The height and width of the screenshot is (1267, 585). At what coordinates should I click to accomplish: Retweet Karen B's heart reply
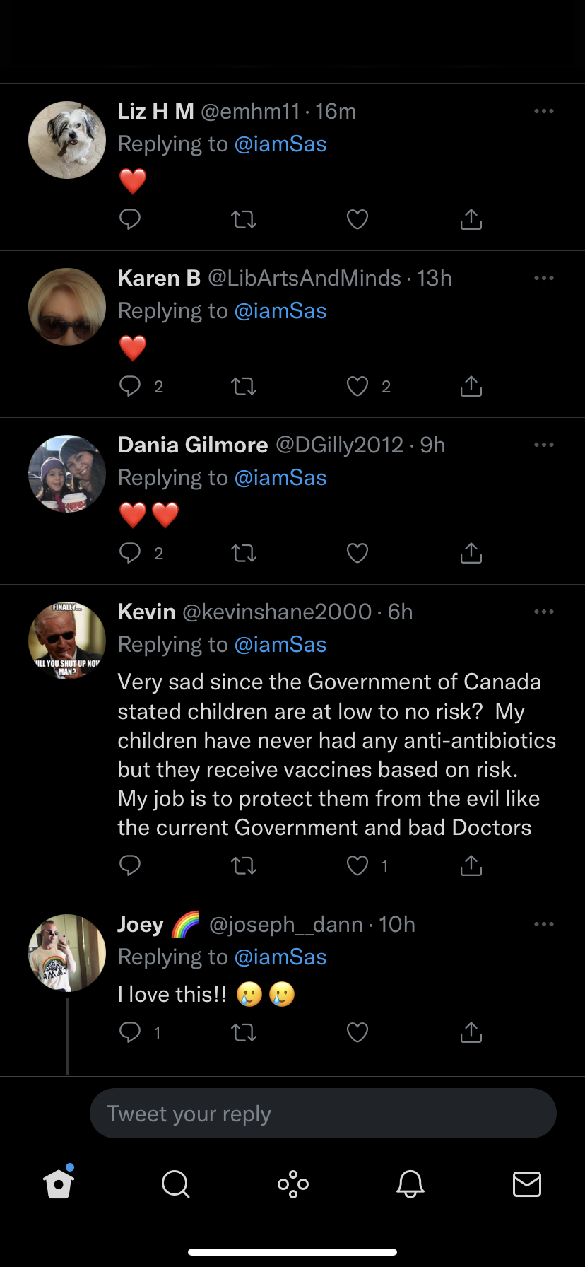[x=244, y=386]
